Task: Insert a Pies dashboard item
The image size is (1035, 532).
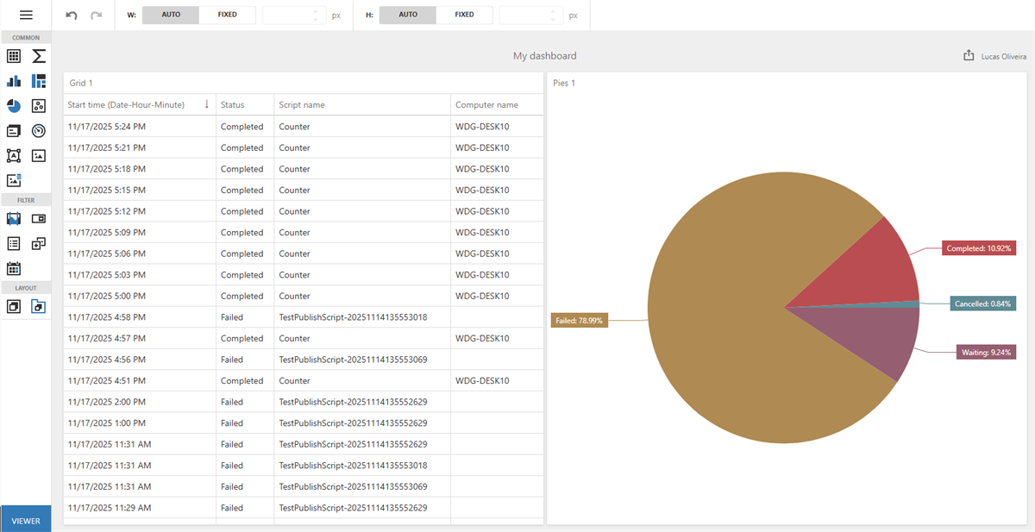Action: tap(13, 105)
